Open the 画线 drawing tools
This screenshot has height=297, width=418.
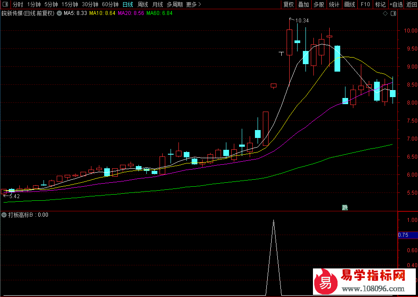[x=349, y=4]
